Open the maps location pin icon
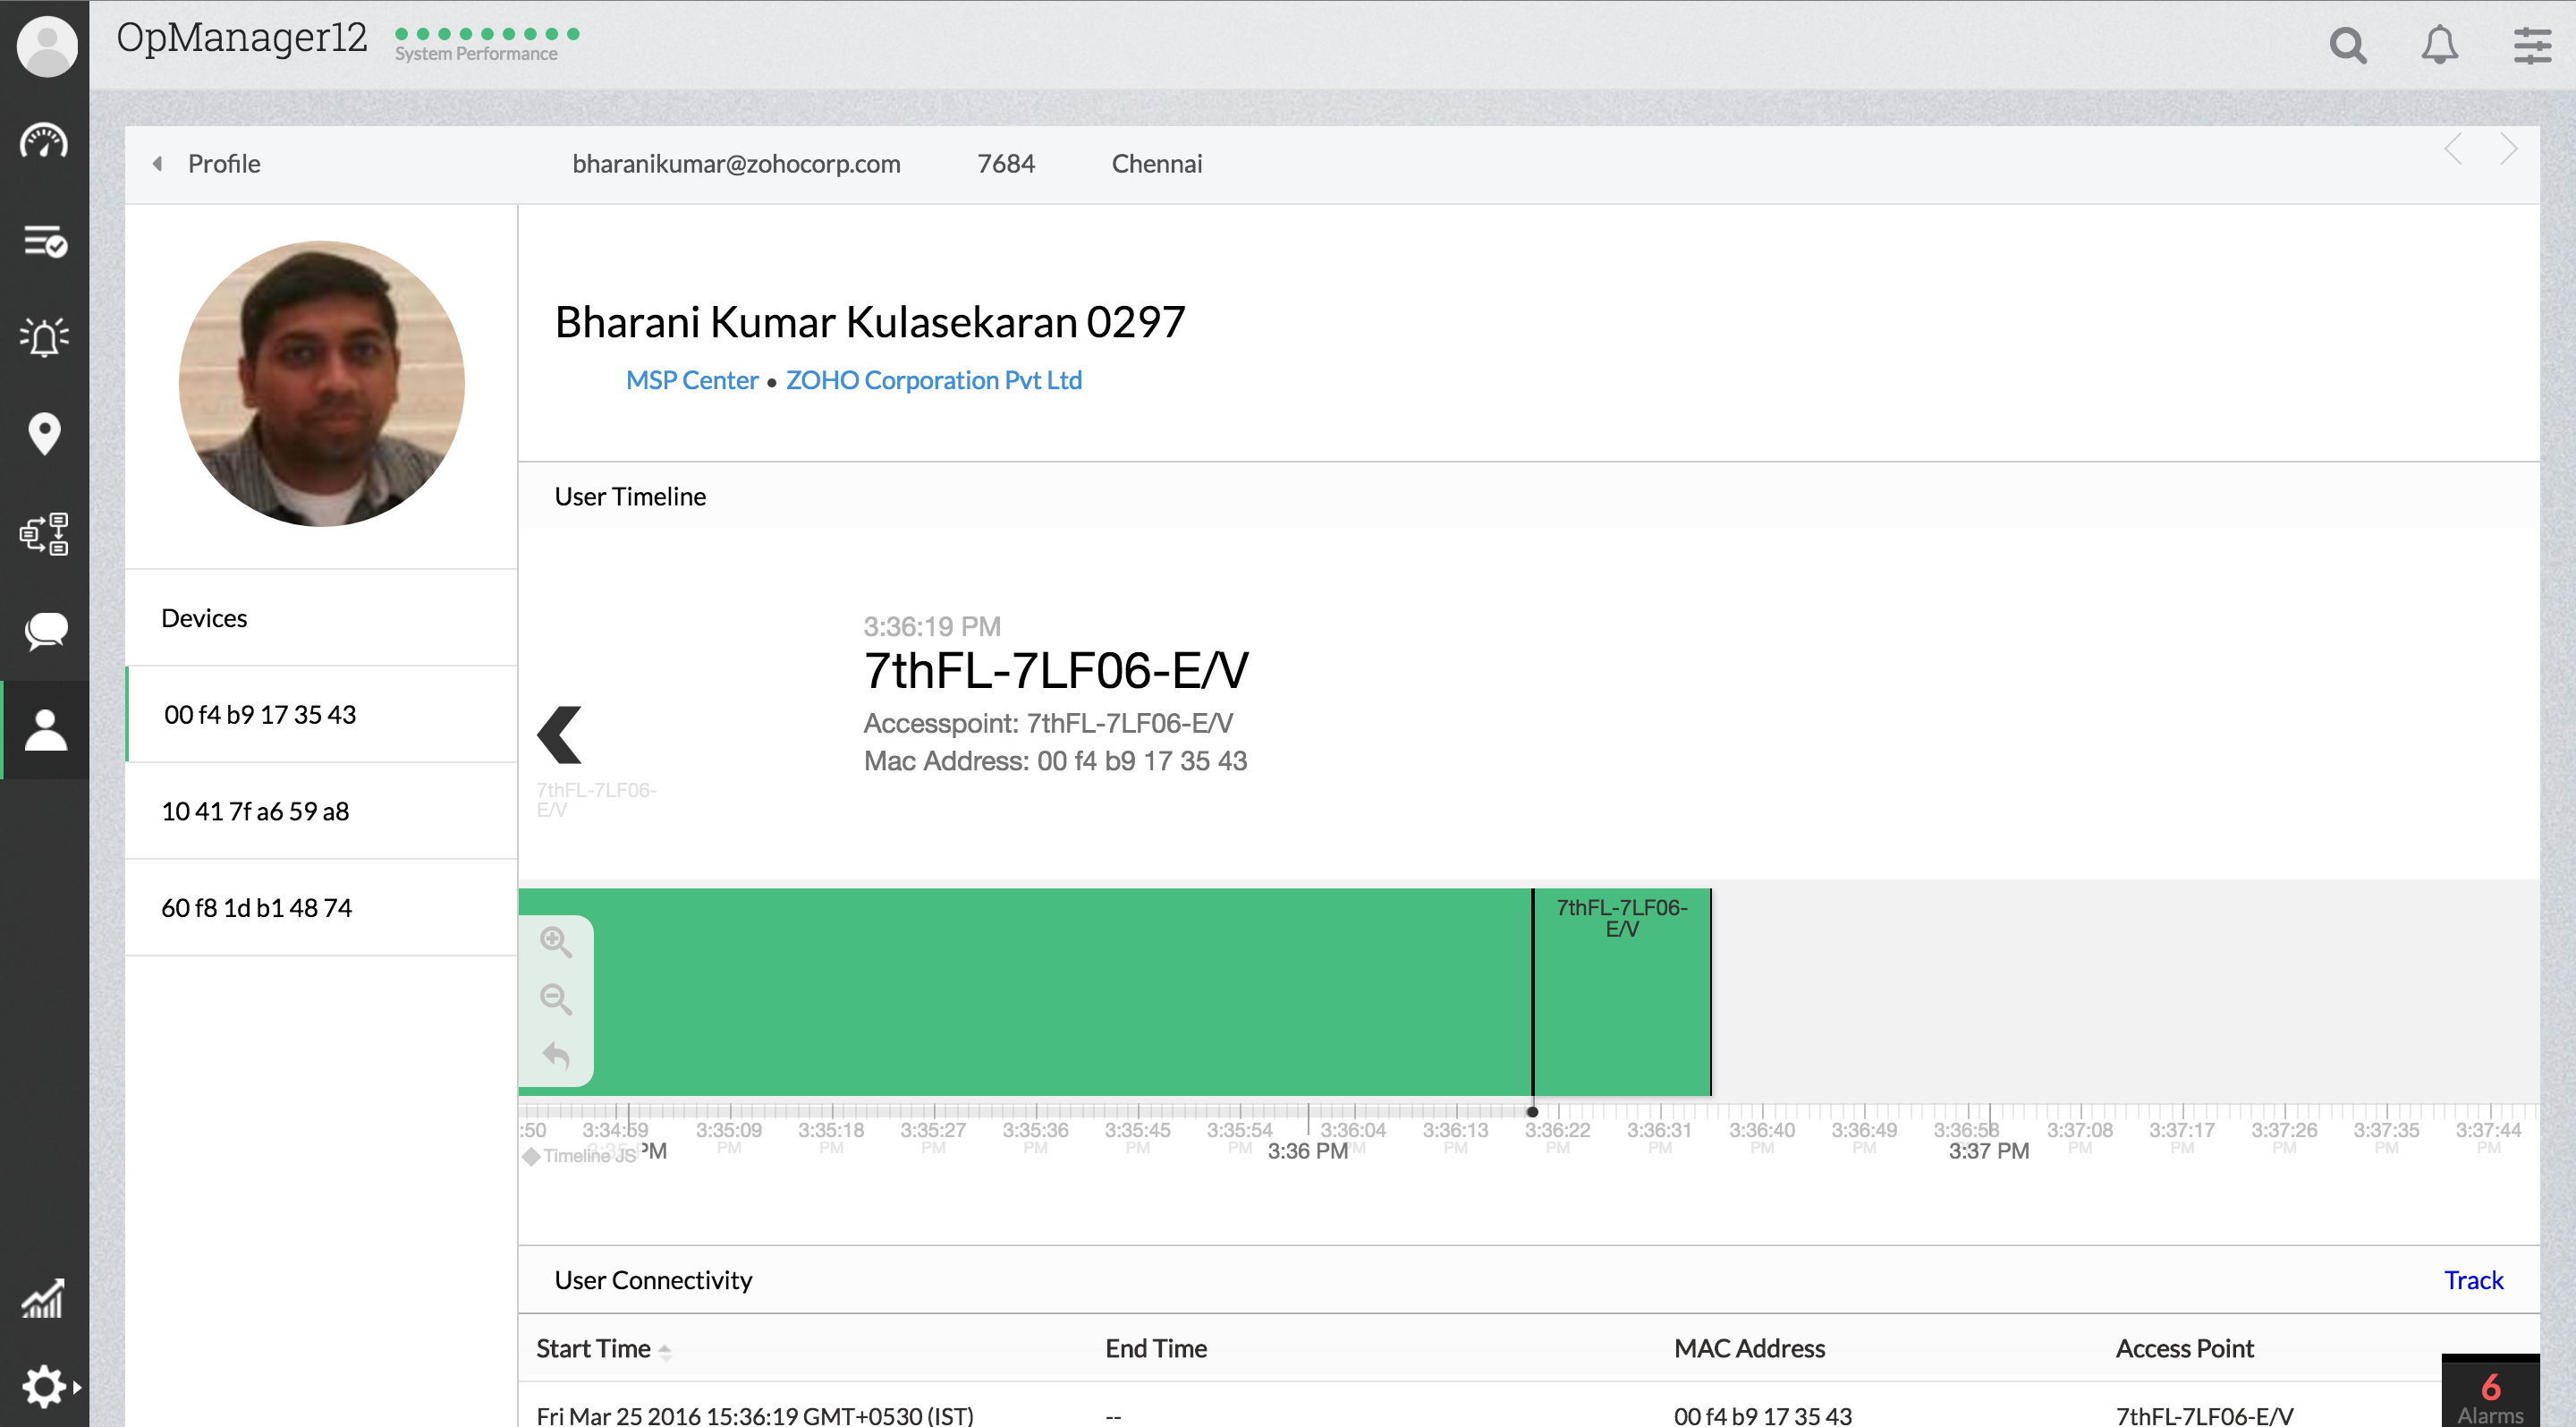2576x1427 pixels. click(x=44, y=434)
